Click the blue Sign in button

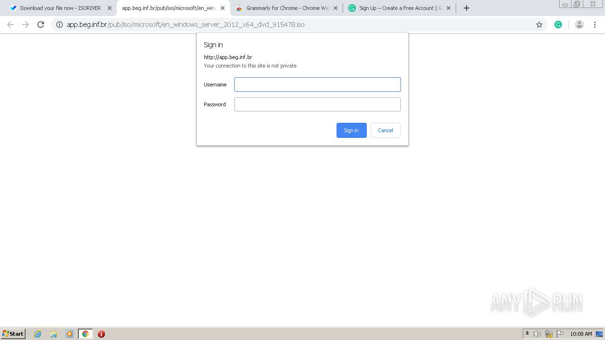pos(352,130)
